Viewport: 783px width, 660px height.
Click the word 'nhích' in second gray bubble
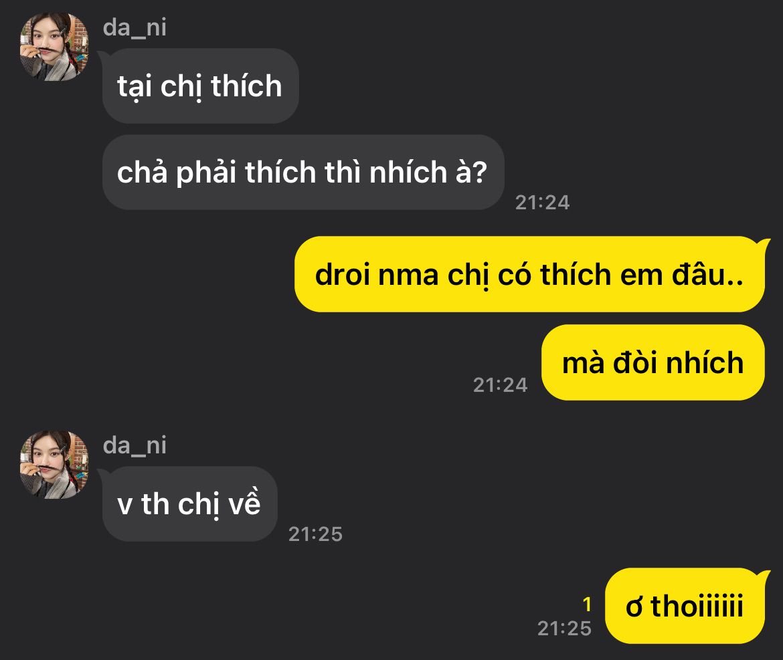click(408, 172)
